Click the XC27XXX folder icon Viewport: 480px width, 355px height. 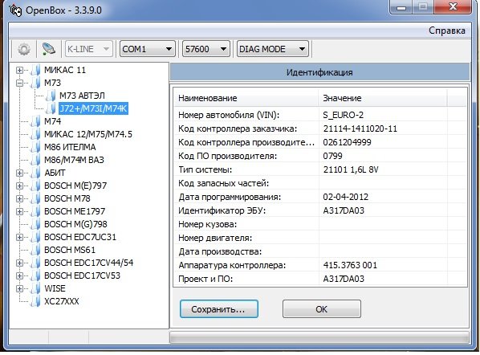[36, 301]
